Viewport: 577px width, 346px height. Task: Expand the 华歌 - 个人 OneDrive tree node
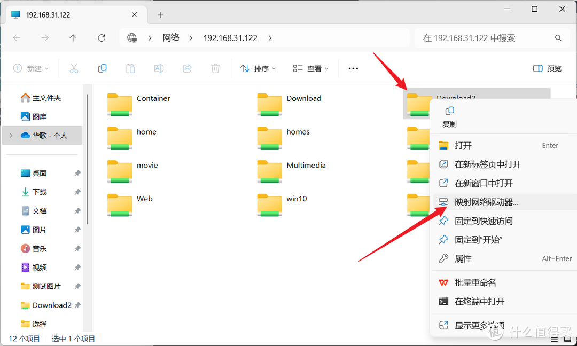(x=11, y=136)
